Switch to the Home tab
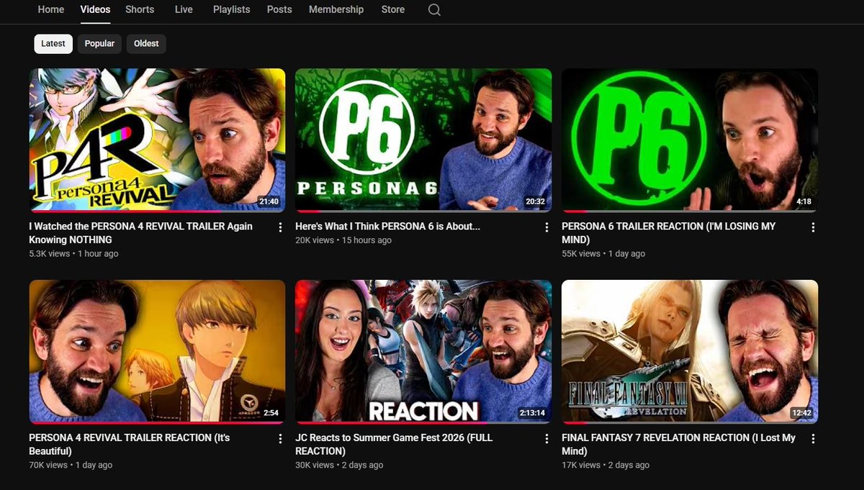This screenshot has width=864, height=490. click(51, 9)
